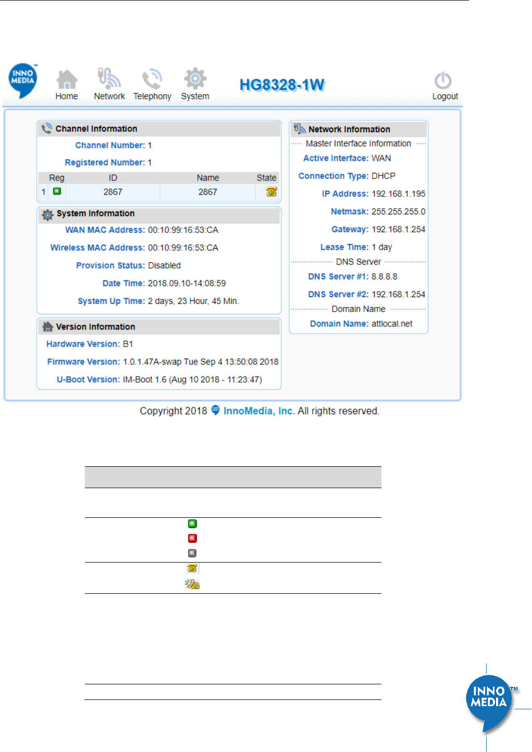Click the Version Information house icon
The image size is (532, 752).
coord(47,326)
